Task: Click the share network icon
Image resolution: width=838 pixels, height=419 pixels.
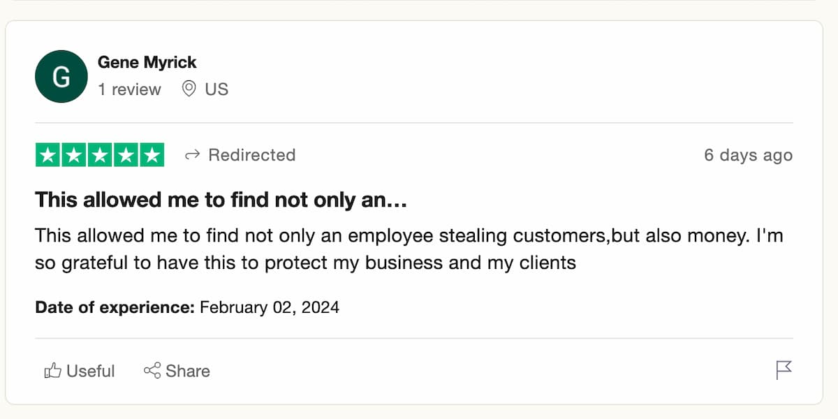Action: [x=152, y=371]
